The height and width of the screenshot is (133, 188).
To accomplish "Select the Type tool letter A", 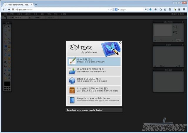I will point(9,75).
